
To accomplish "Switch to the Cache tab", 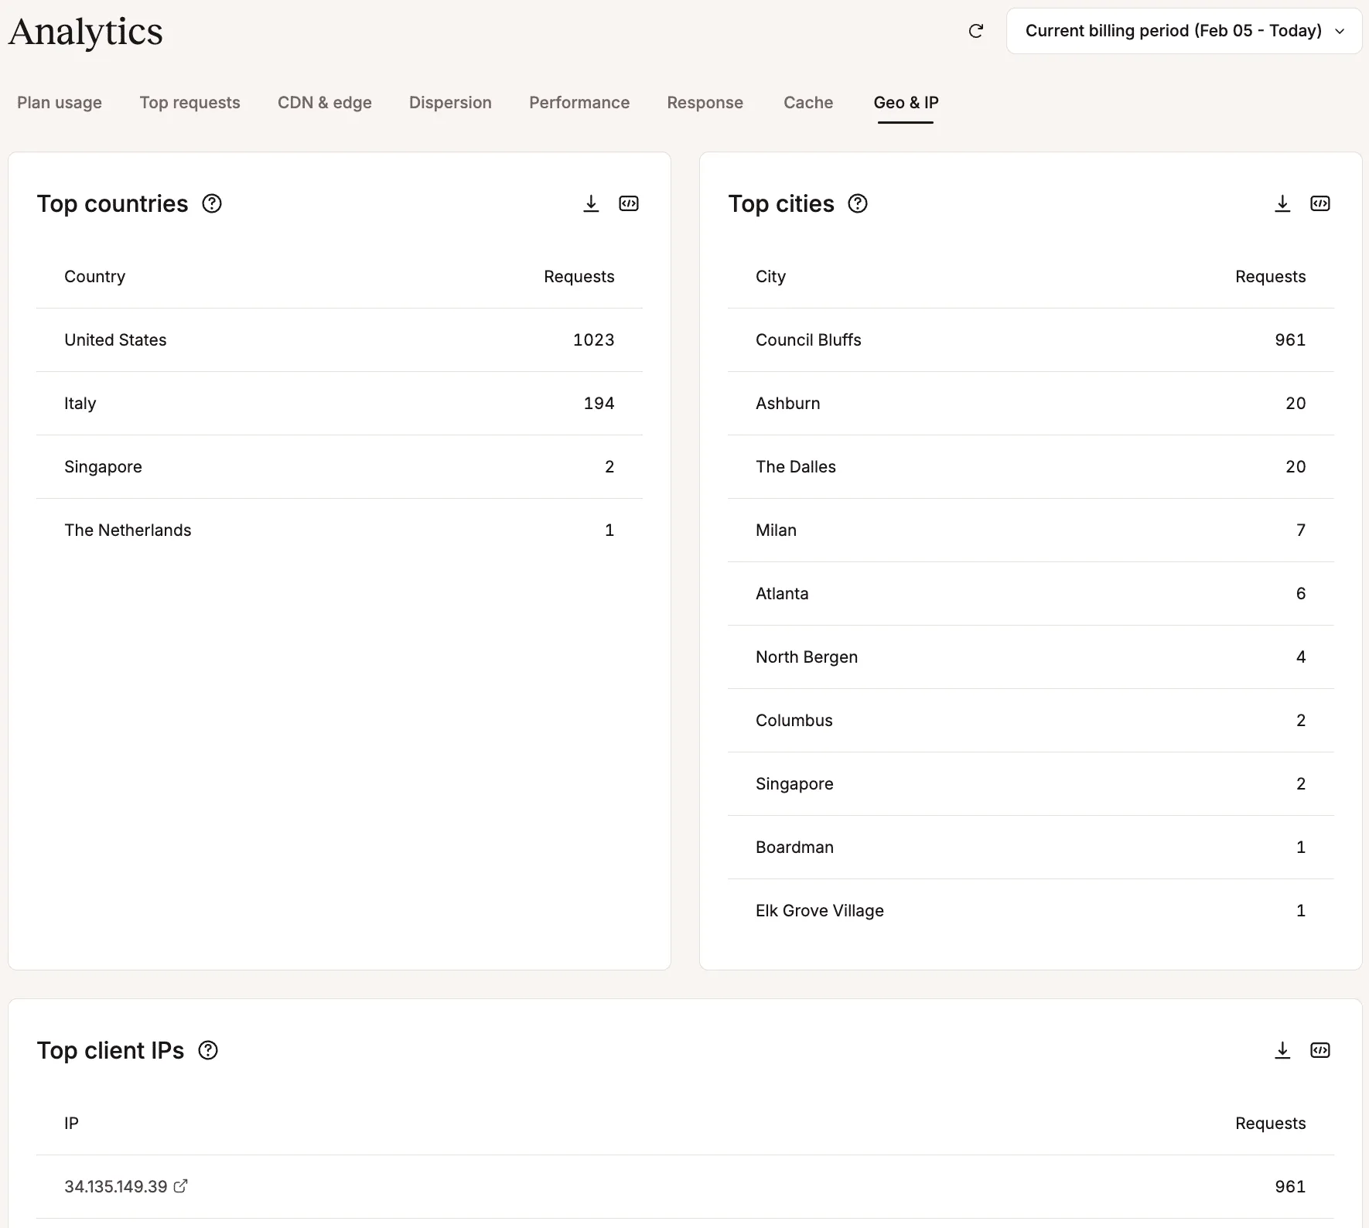I will tap(807, 102).
